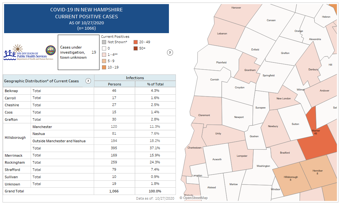The image size is (341, 205).
Task: Select the '1 - 4' legend swatch
Action: tap(104, 55)
